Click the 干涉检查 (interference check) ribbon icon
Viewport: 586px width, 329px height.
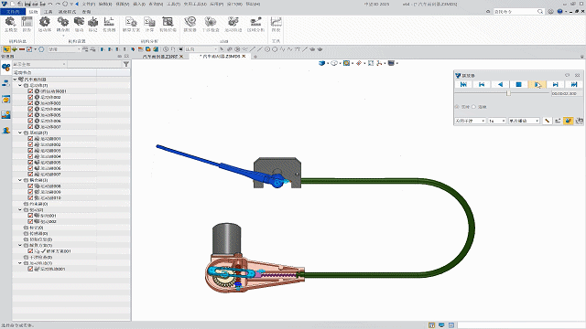[211, 24]
